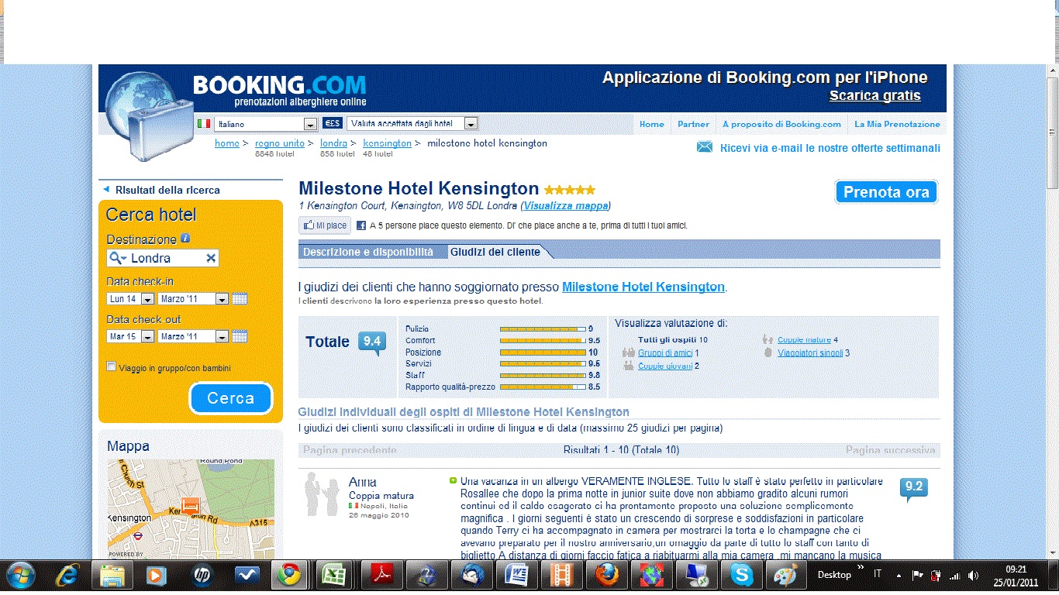Click the volume speaker tray icon

972,575
